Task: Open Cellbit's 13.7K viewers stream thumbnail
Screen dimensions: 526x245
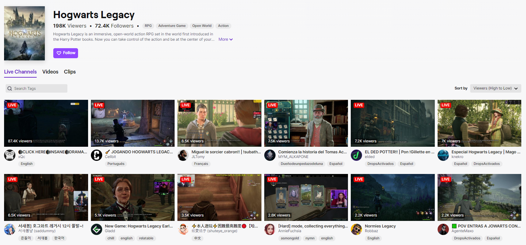Action: click(133, 123)
